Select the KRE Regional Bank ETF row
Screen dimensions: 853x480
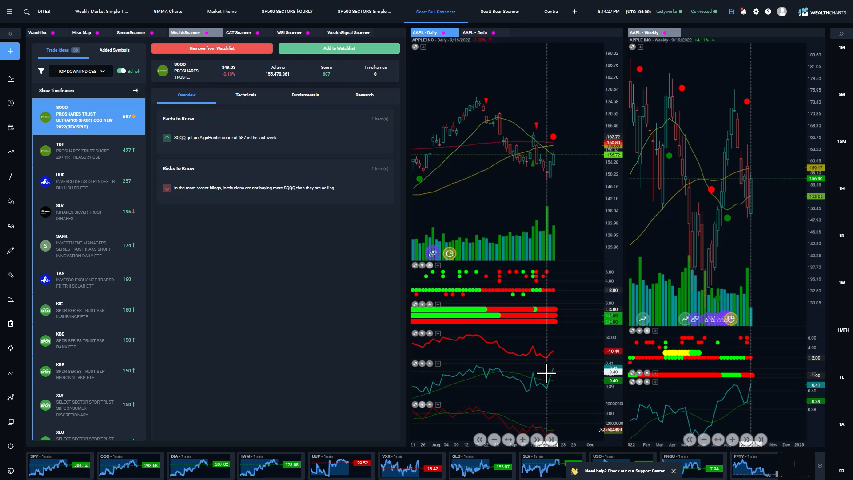[89, 371]
